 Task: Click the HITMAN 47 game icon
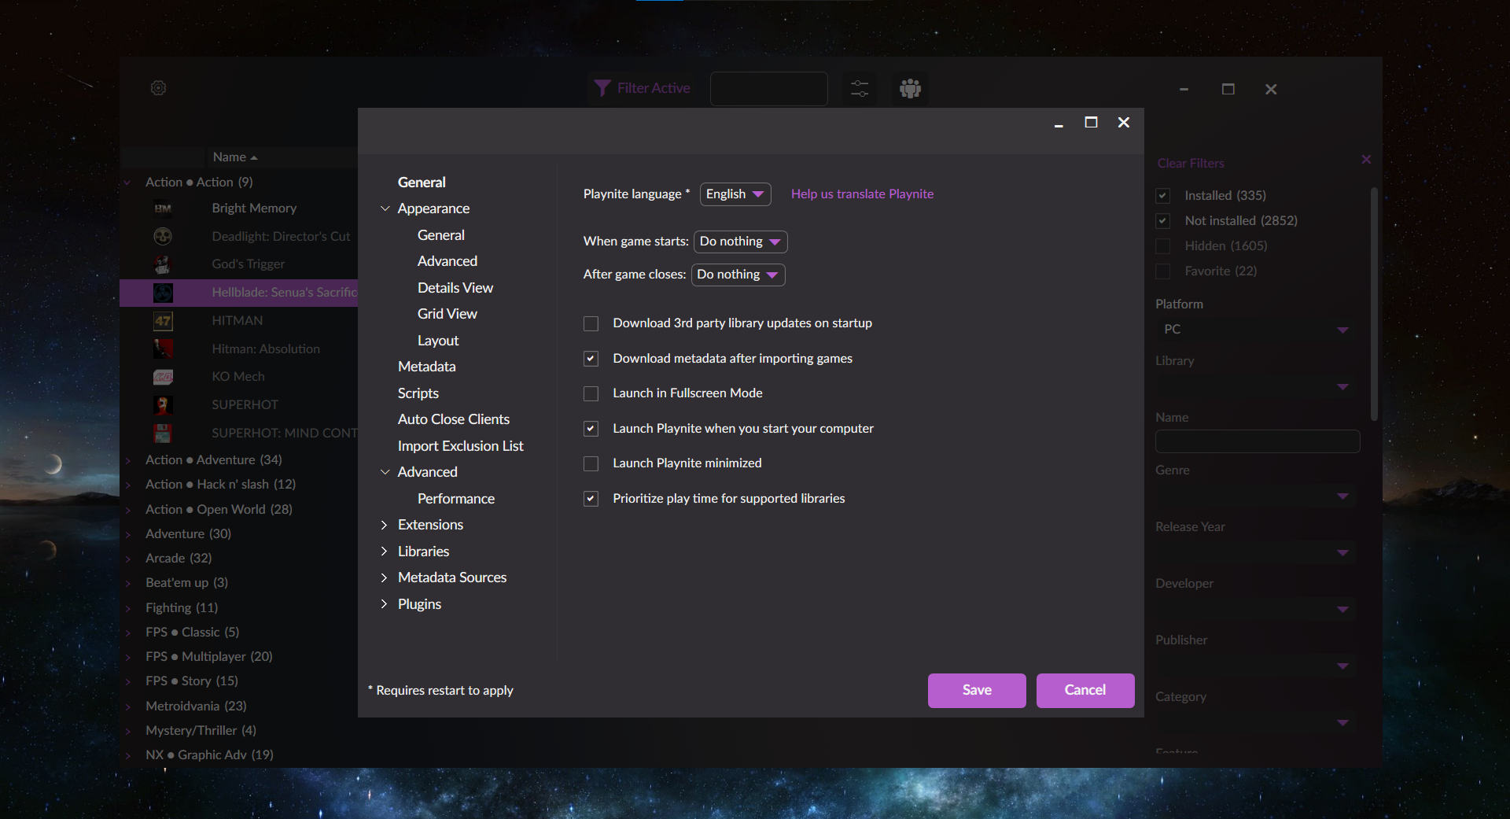pyautogui.click(x=163, y=321)
